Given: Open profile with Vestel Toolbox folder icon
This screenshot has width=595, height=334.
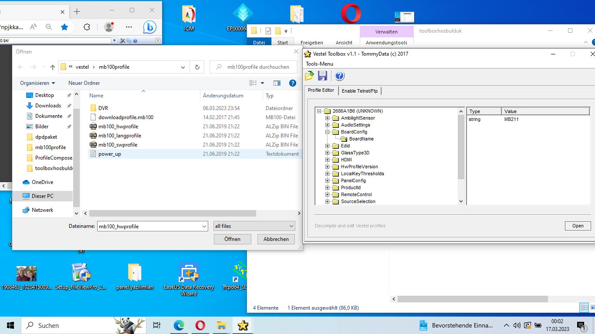Looking at the screenshot, I should pos(309,76).
